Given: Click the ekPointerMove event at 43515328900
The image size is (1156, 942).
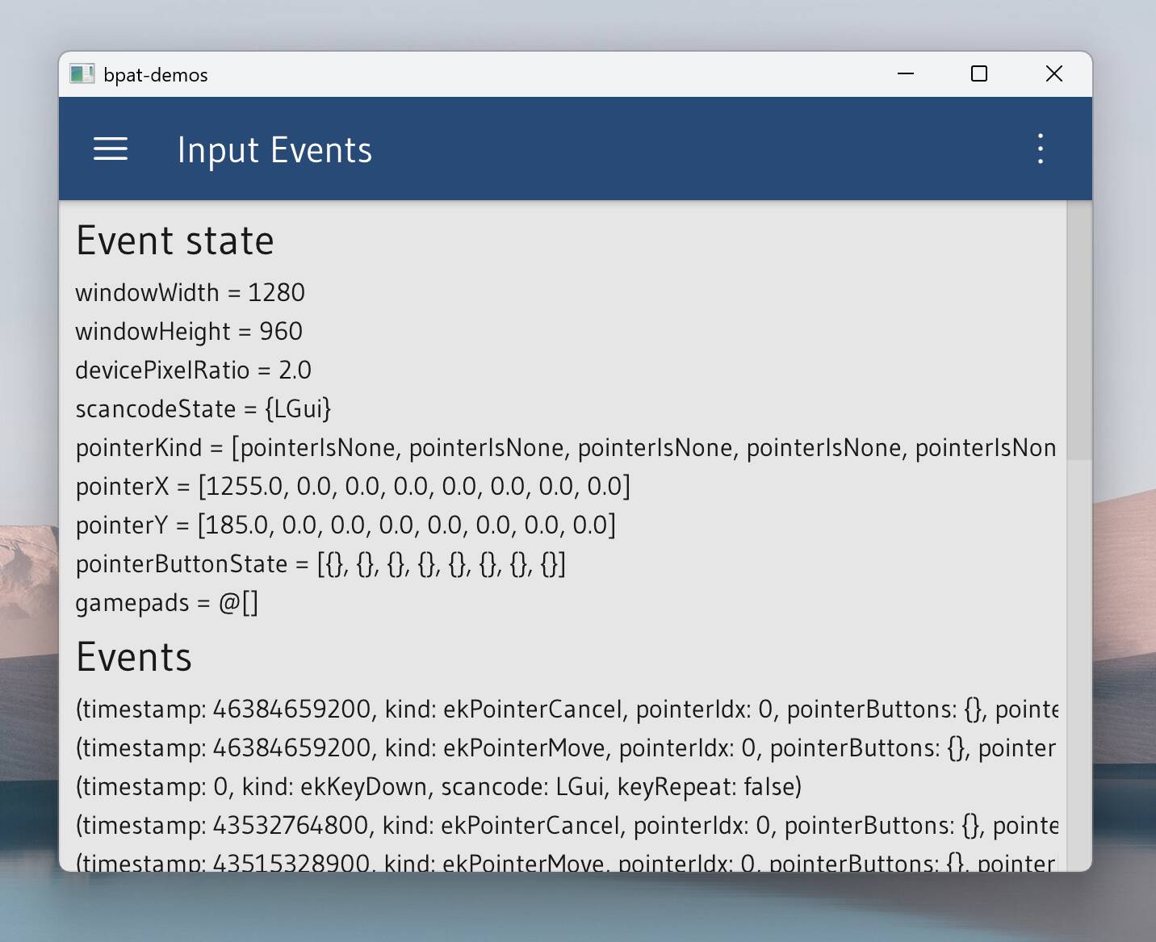Looking at the screenshot, I should pyautogui.click(x=566, y=860).
